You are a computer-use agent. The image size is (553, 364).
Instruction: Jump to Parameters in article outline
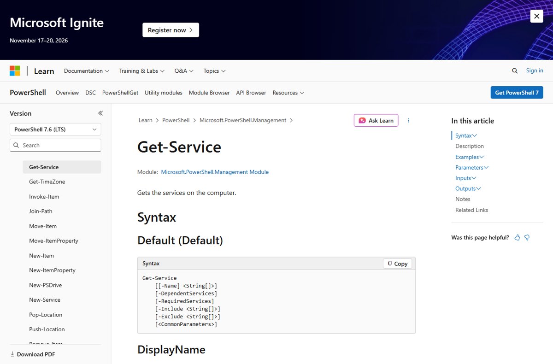click(x=472, y=168)
